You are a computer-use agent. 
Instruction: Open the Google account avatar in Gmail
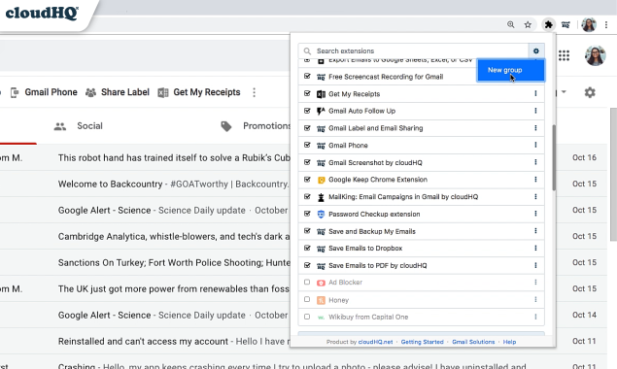pos(595,55)
